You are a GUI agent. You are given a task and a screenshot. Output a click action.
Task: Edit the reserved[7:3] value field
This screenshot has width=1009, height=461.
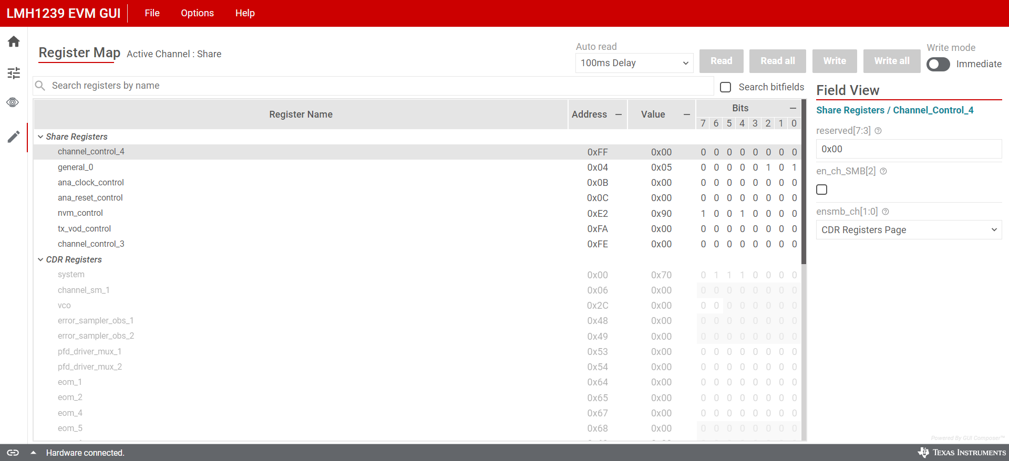pyautogui.click(x=909, y=149)
